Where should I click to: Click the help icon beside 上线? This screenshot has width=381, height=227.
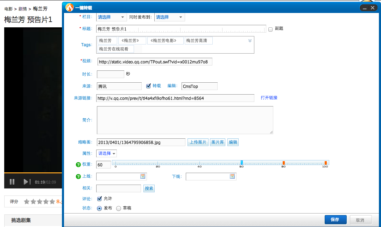coord(78,177)
